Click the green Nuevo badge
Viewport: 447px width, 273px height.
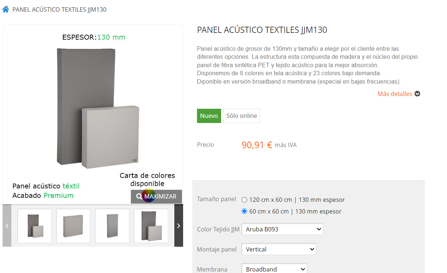tap(209, 116)
